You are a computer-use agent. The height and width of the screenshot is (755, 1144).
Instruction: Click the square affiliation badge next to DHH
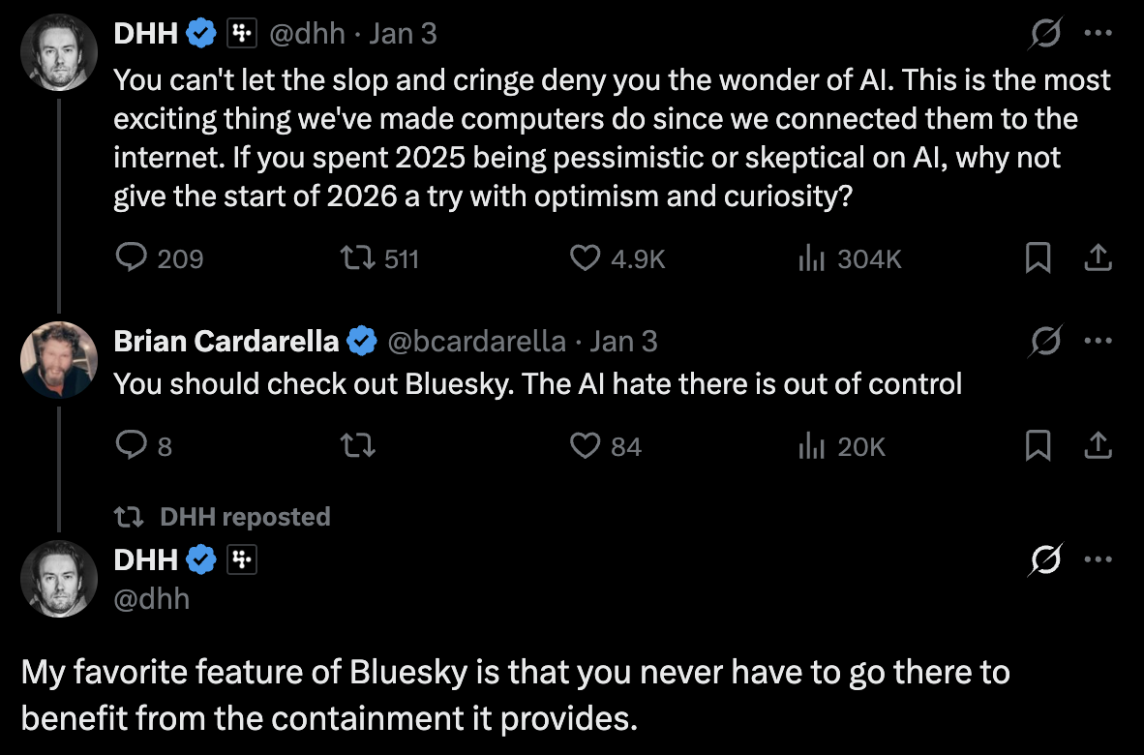(241, 32)
